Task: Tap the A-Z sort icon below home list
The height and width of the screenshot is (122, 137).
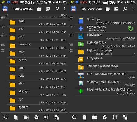Action: [115, 117]
